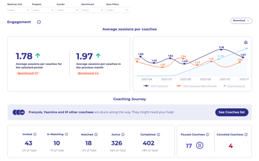Click the See Coachee list button
This screenshot has width=259, height=161.
click(x=232, y=112)
